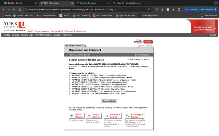Expand the My Online Services menu
Image resolution: width=219 pixels, height=136 pixels.
point(73,46)
